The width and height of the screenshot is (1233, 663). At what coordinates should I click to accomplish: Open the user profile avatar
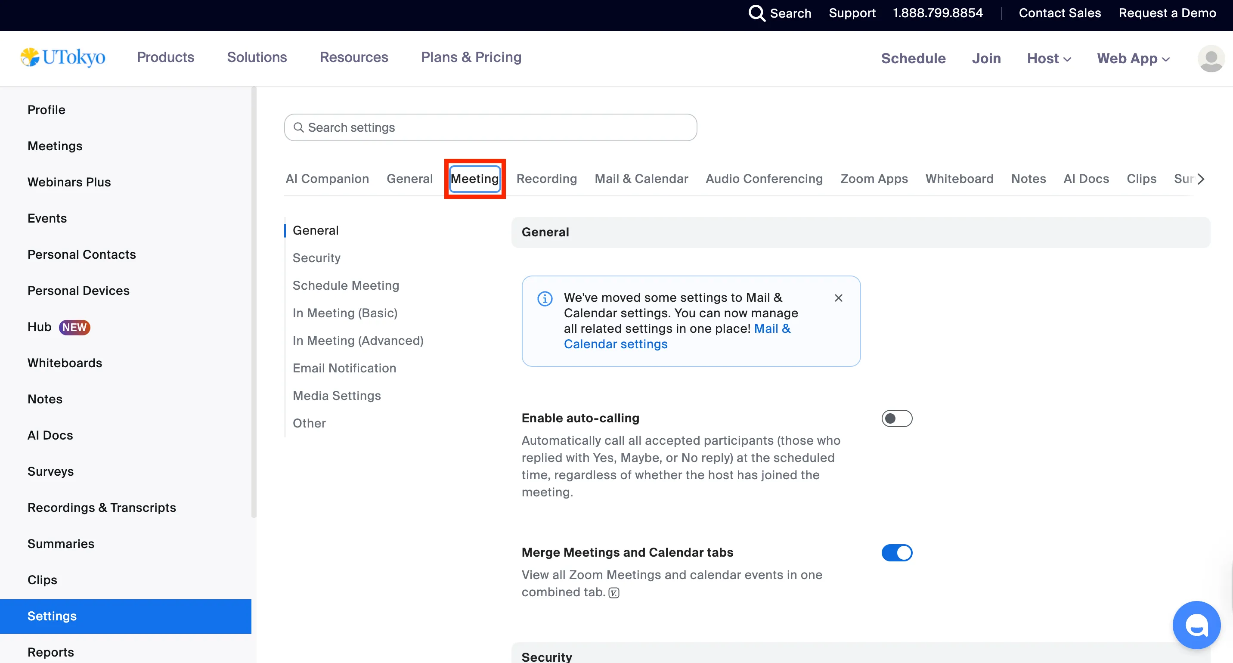point(1211,59)
